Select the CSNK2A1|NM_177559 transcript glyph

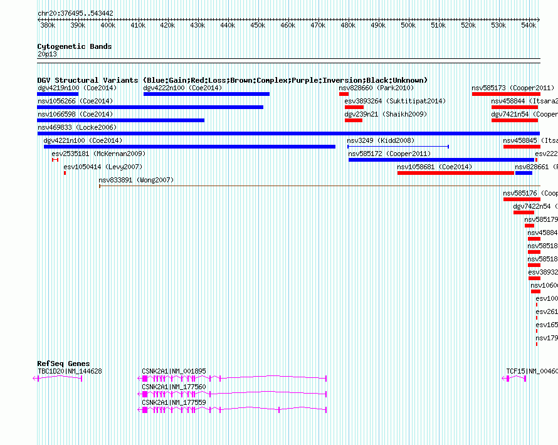(x=232, y=410)
